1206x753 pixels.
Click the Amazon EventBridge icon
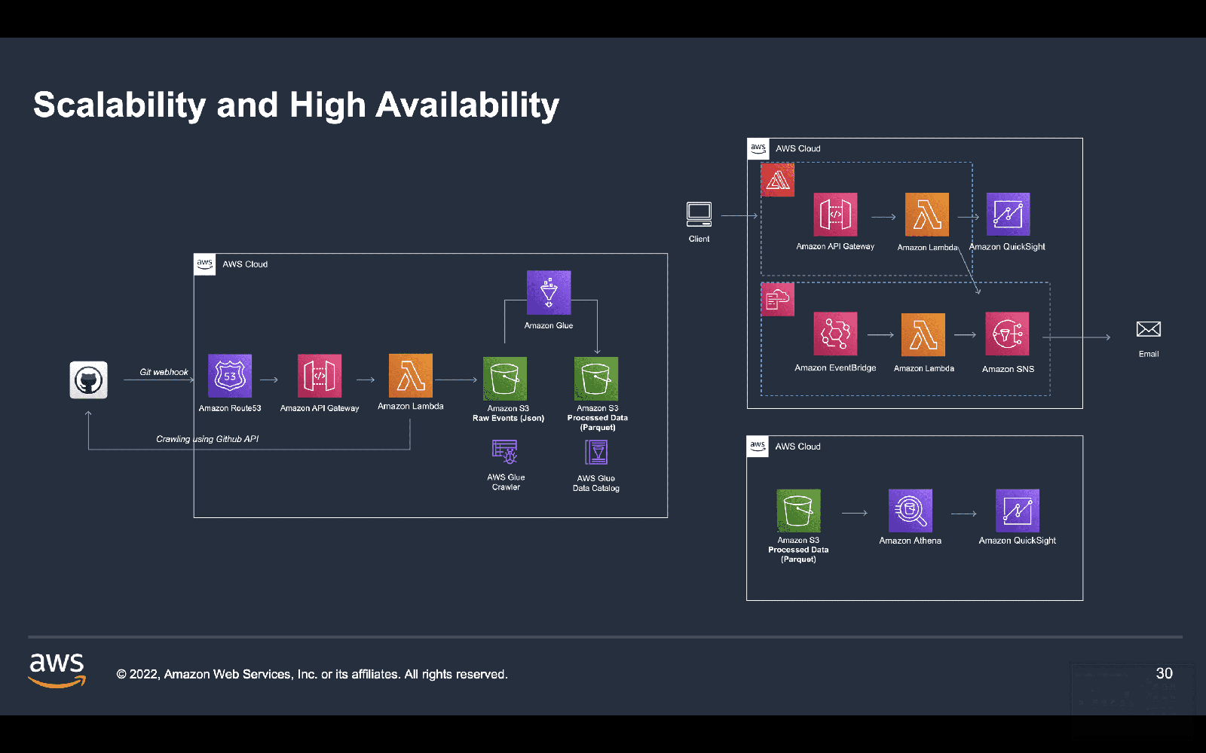pos(835,334)
